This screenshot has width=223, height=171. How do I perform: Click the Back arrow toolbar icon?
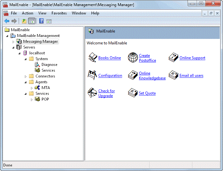point(7,21)
